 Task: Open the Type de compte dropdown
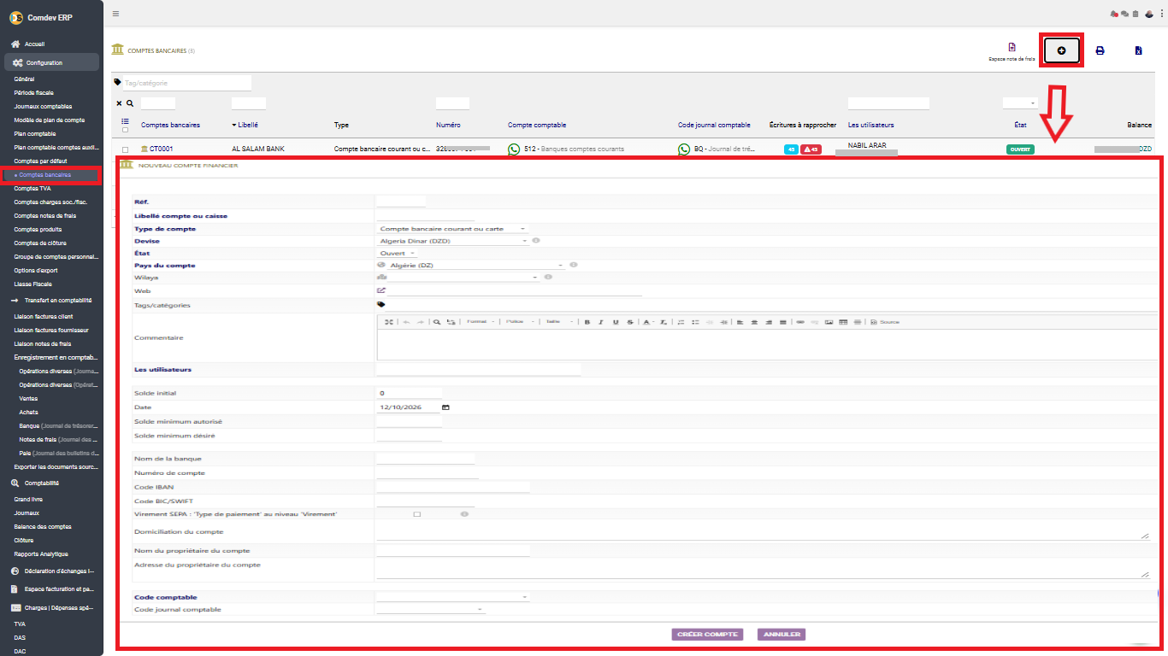click(x=453, y=229)
